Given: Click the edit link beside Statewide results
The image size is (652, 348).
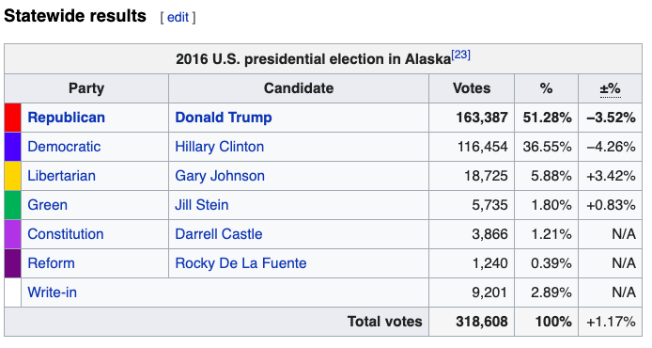Looking at the screenshot, I should point(178,17).
